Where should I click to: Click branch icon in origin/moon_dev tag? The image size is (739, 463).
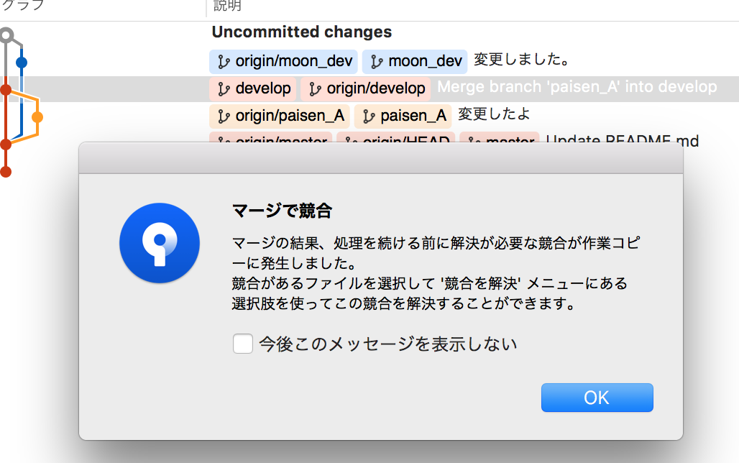224,63
